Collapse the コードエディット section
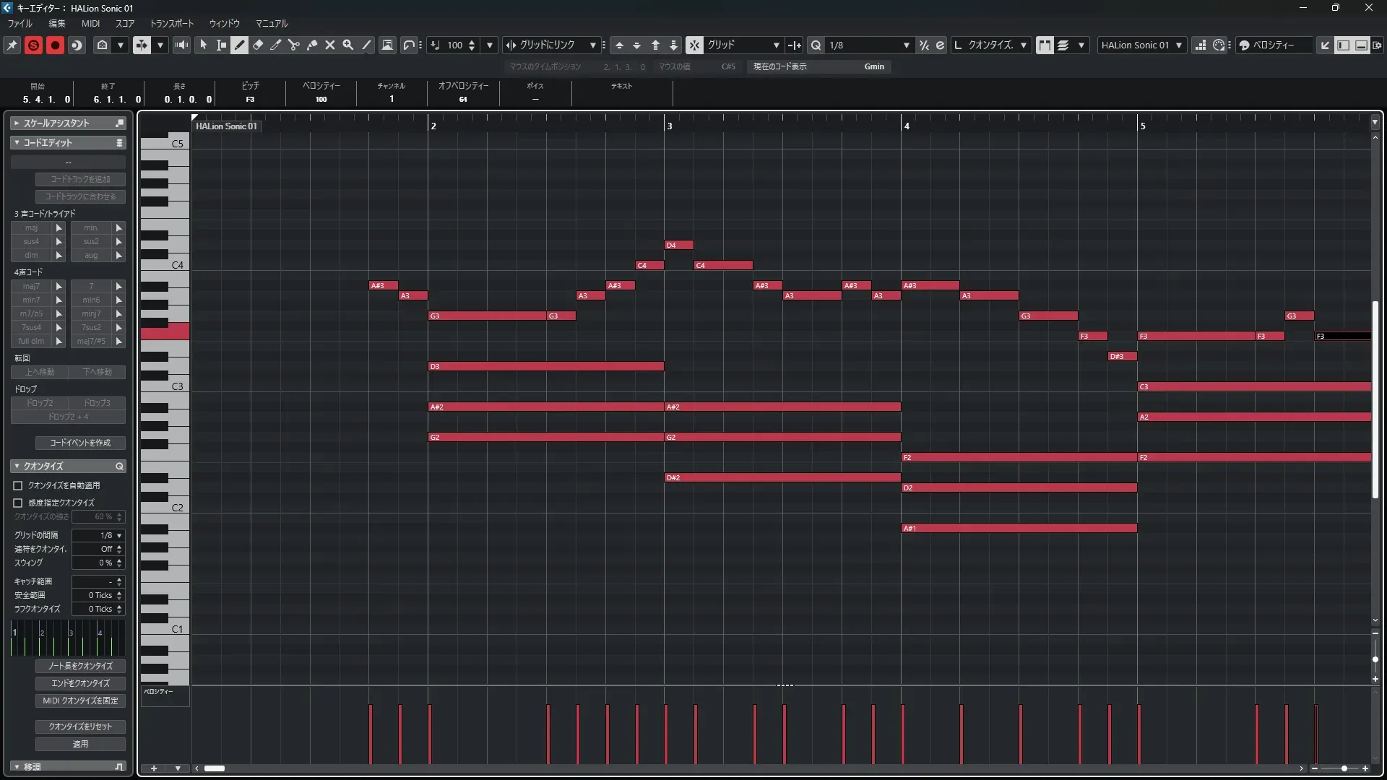Image resolution: width=1387 pixels, height=780 pixels. point(17,143)
